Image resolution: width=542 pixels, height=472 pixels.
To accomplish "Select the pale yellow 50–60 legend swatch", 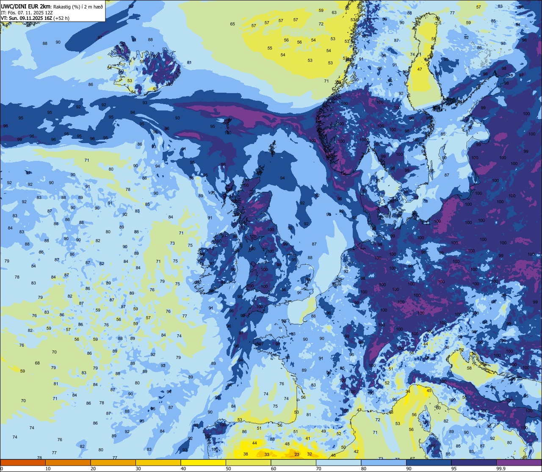I will pyautogui.click(x=248, y=462).
